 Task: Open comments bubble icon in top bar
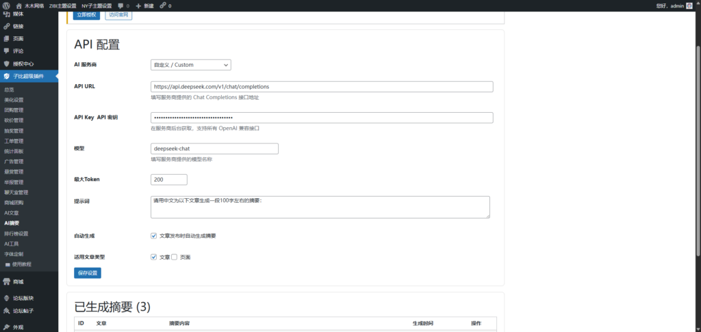coord(121,5)
